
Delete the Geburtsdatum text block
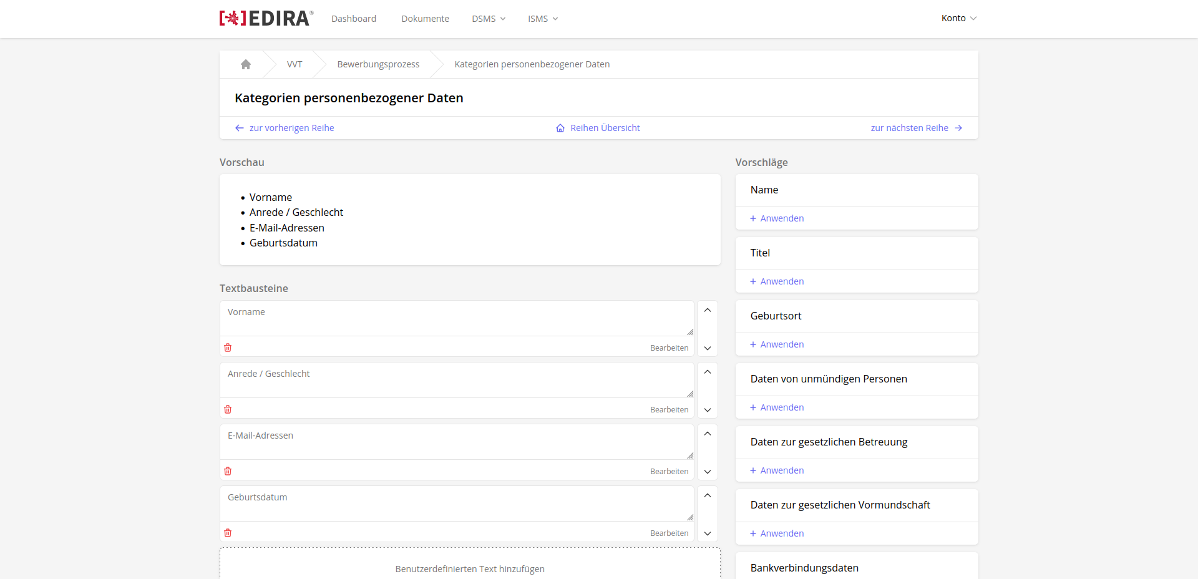228,533
